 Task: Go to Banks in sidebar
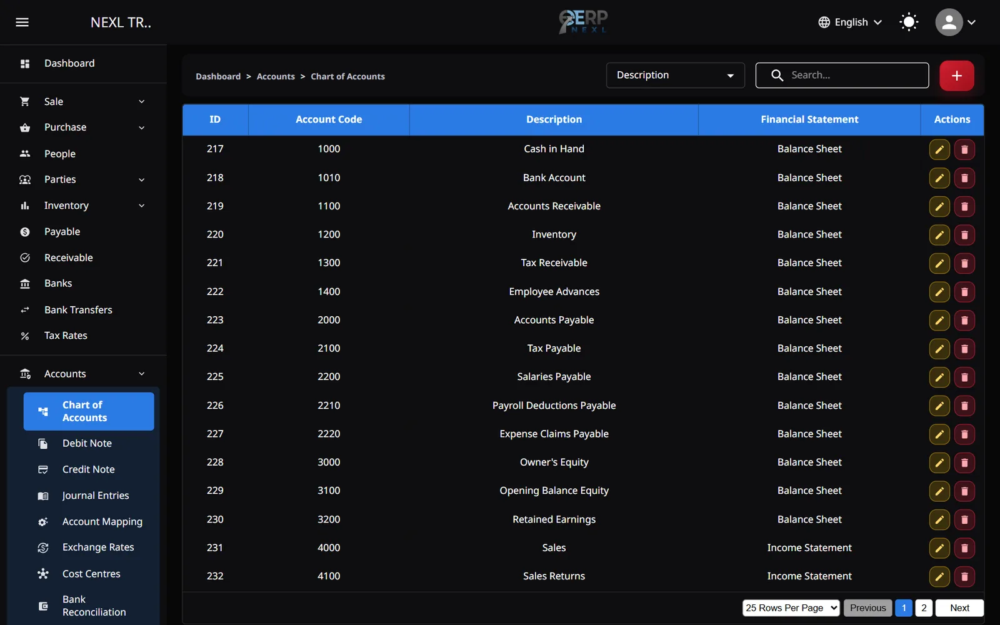[83, 284]
